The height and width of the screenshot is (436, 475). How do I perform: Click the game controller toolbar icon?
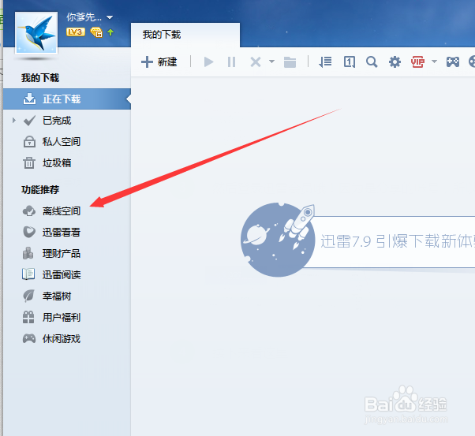(453, 62)
